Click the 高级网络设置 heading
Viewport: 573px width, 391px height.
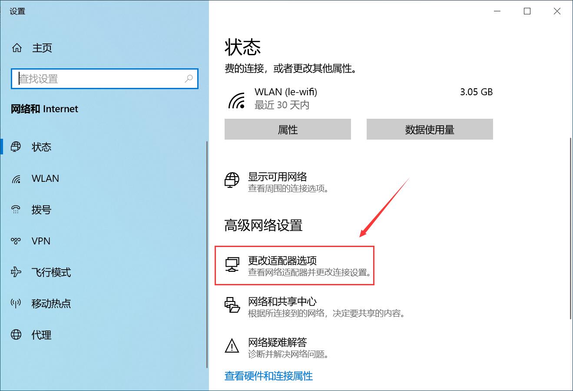(x=263, y=225)
